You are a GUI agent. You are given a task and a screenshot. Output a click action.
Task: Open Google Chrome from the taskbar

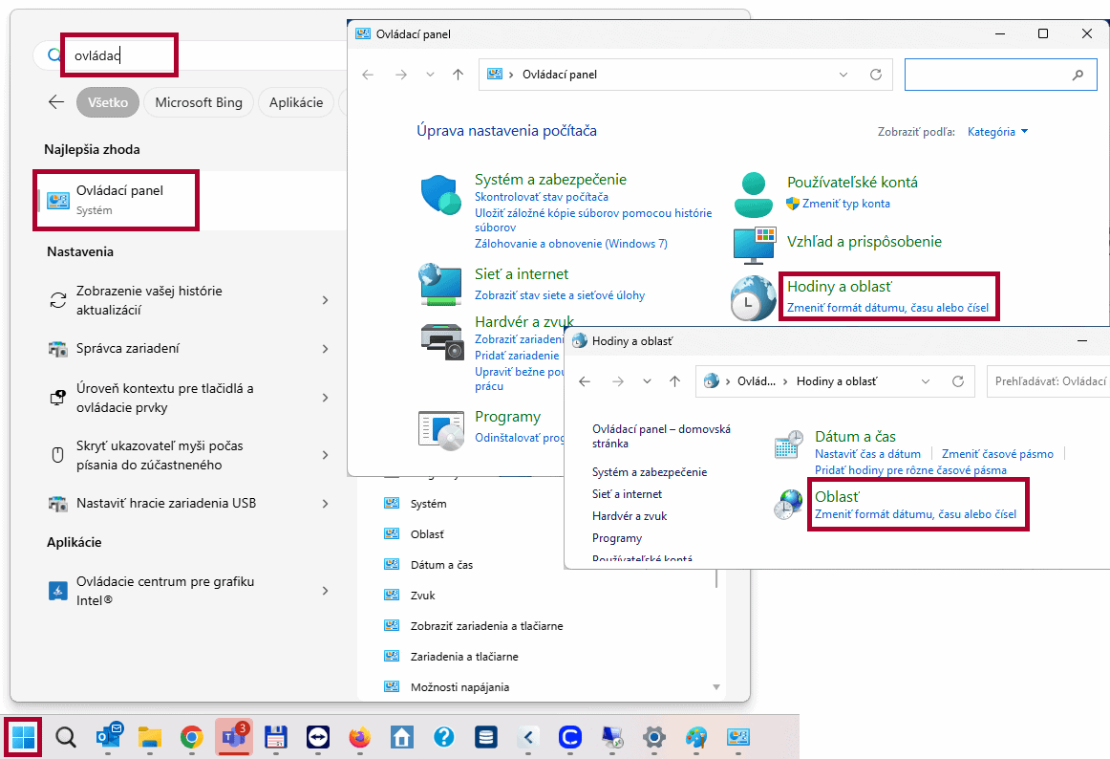tap(192, 737)
